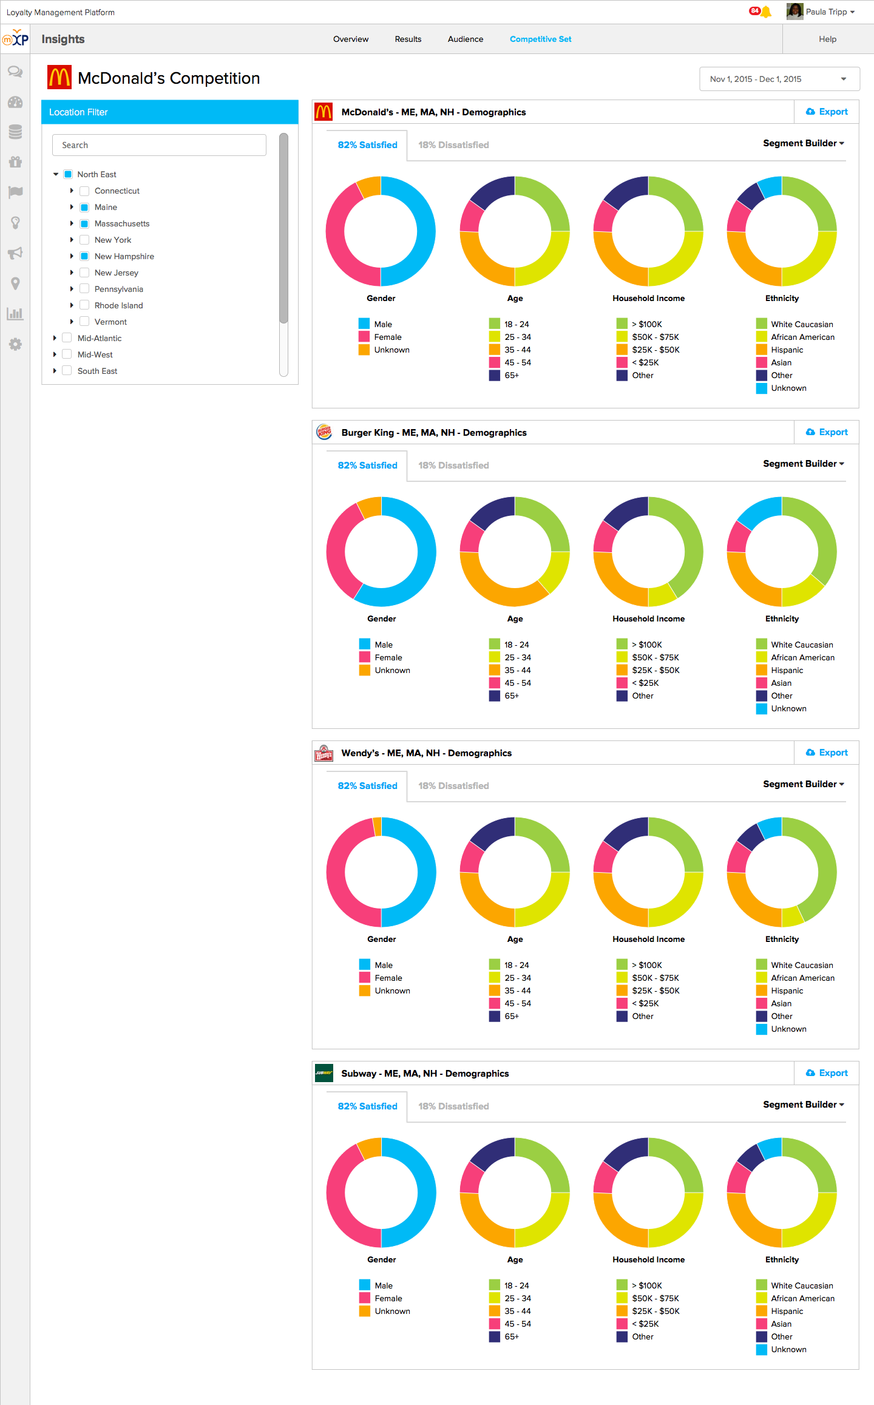874x1405 pixels.
Task: Uncheck the Massachusetts checkbox
Action: click(84, 223)
